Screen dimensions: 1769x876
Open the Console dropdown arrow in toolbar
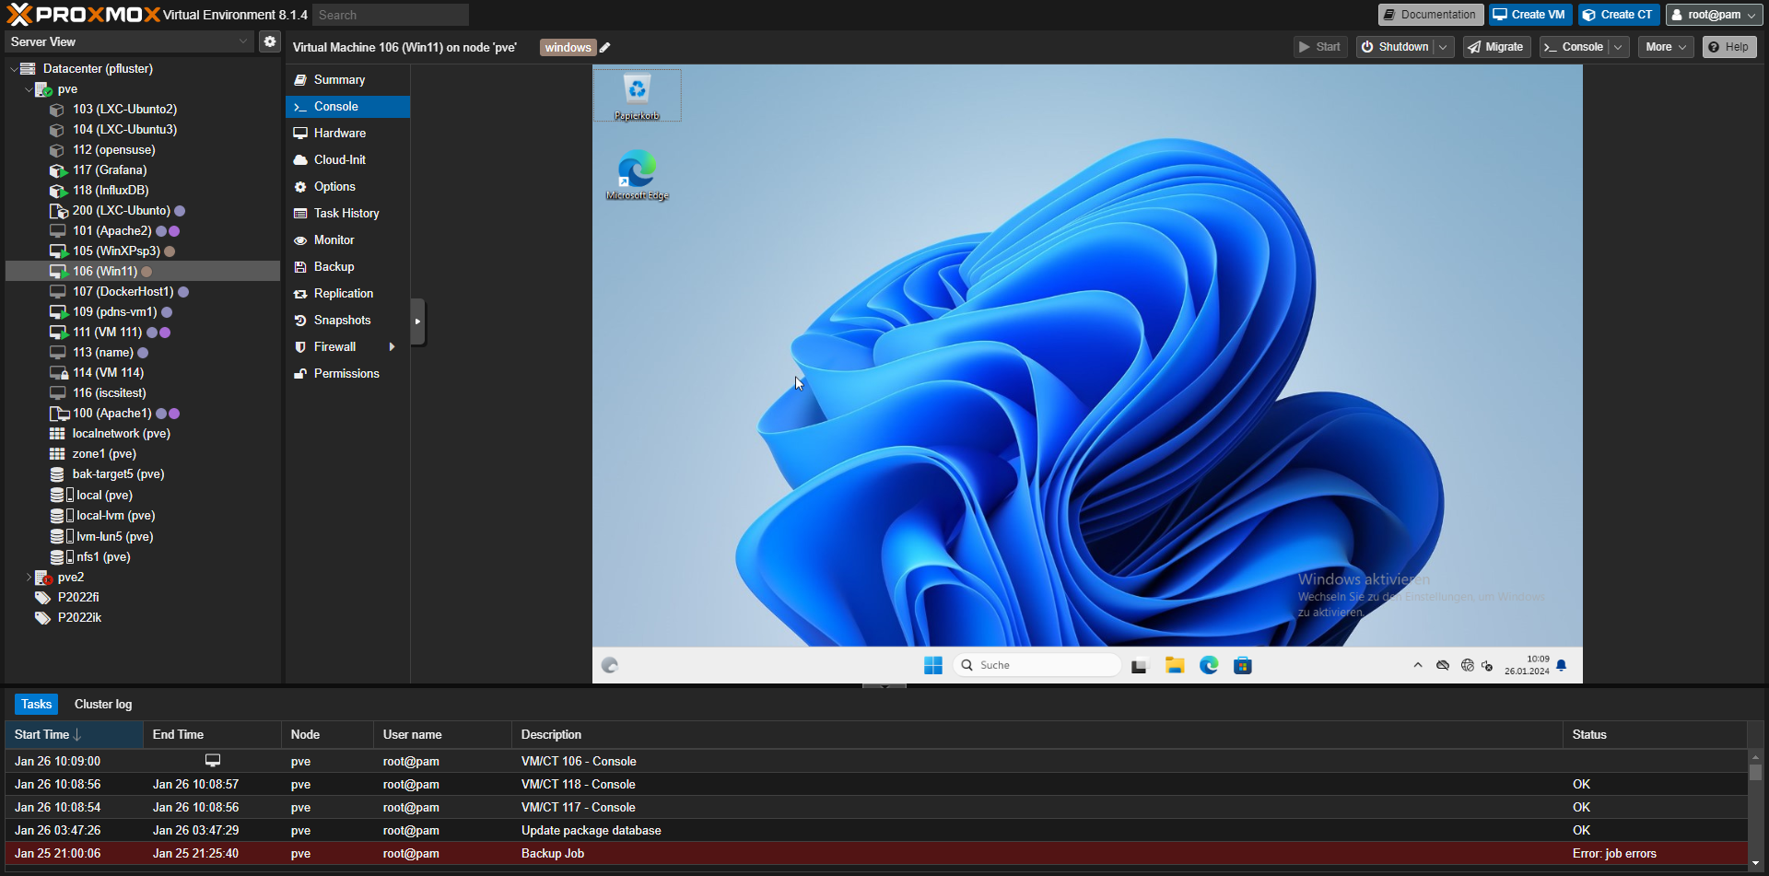coord(1619,47)
